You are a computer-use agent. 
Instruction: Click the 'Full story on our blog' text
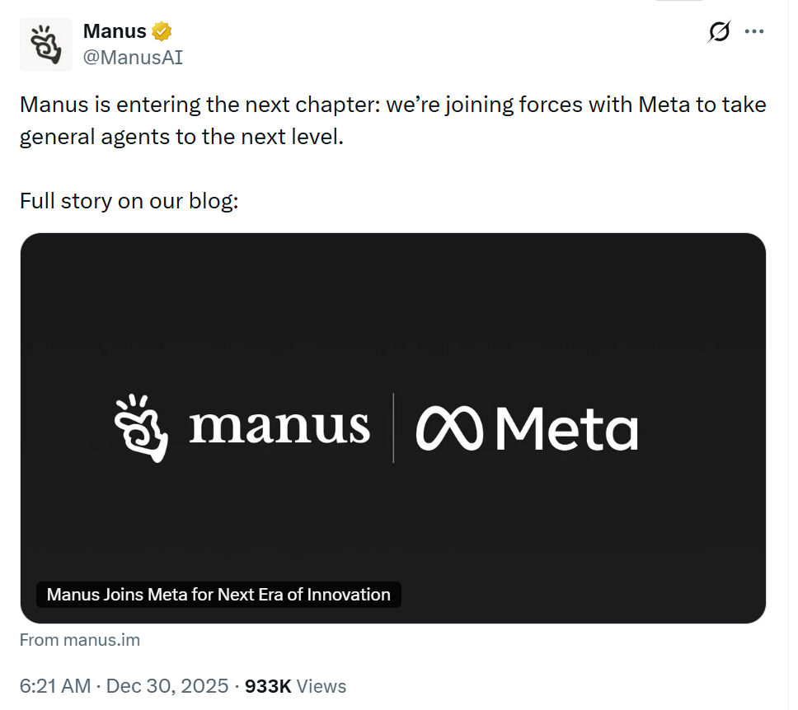click(126, 200)
